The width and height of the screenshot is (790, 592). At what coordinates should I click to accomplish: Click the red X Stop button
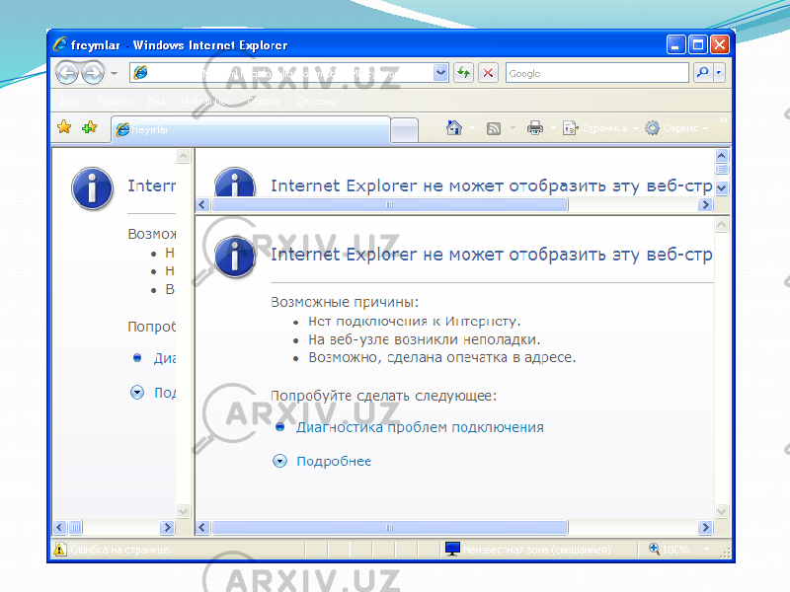point(488,73)
